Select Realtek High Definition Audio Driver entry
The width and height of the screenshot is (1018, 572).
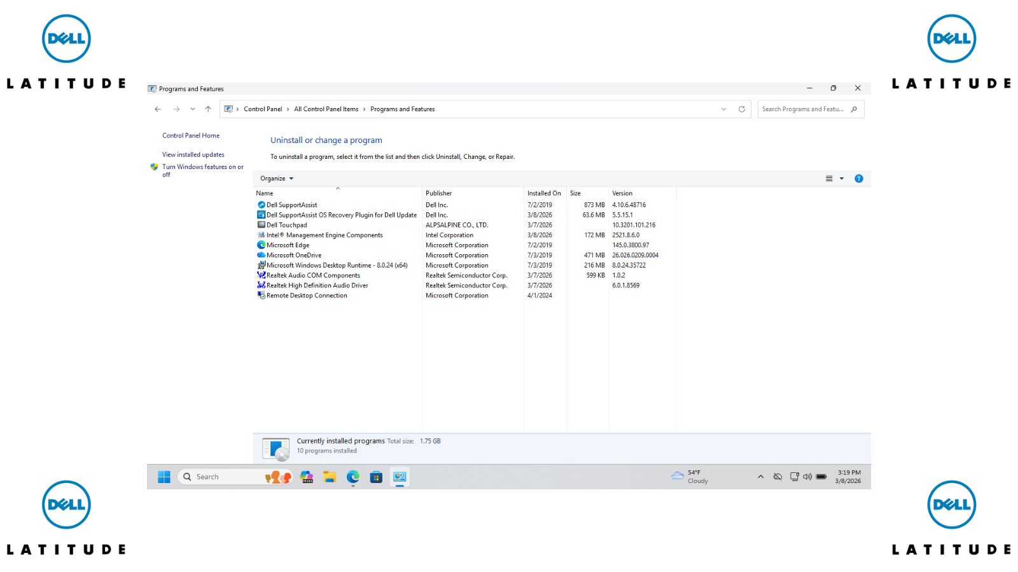pyautogui.click(x=317, y=285)
